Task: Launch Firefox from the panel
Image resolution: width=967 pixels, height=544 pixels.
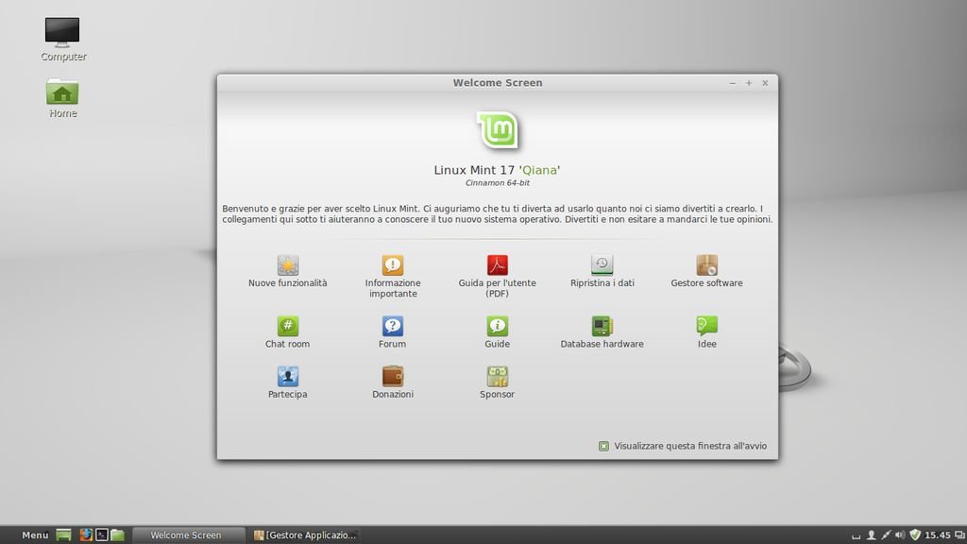Action: 85,535
